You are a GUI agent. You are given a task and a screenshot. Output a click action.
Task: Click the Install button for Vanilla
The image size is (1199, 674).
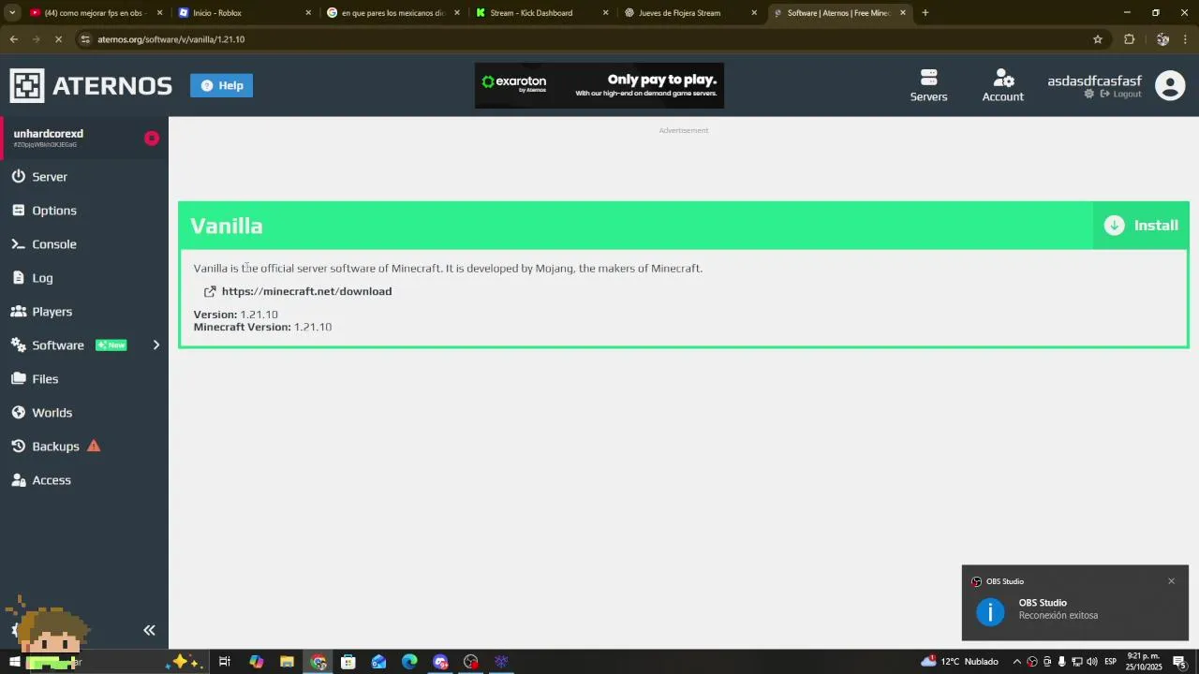tap(1141, 226)
